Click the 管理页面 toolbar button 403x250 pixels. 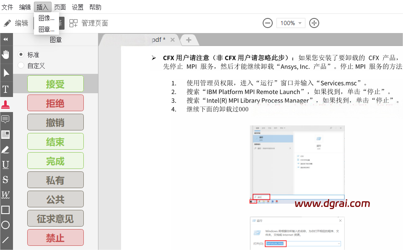(89, 23)
